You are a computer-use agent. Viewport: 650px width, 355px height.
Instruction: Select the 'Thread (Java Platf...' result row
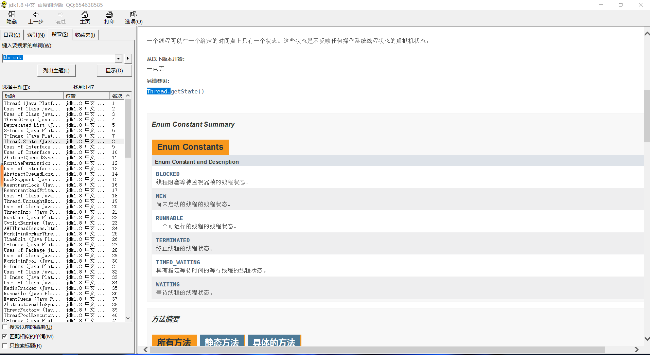tap(64, 103)
